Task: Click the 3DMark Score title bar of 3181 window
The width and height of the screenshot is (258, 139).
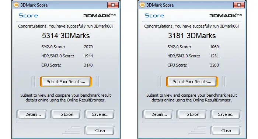Action: (192, 5)
